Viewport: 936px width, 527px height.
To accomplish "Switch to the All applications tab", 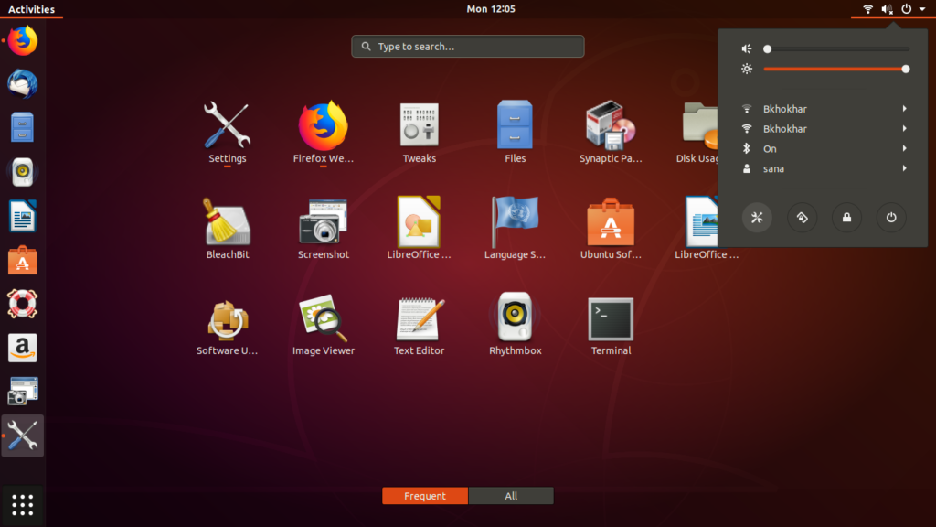I will pos(511,495).
